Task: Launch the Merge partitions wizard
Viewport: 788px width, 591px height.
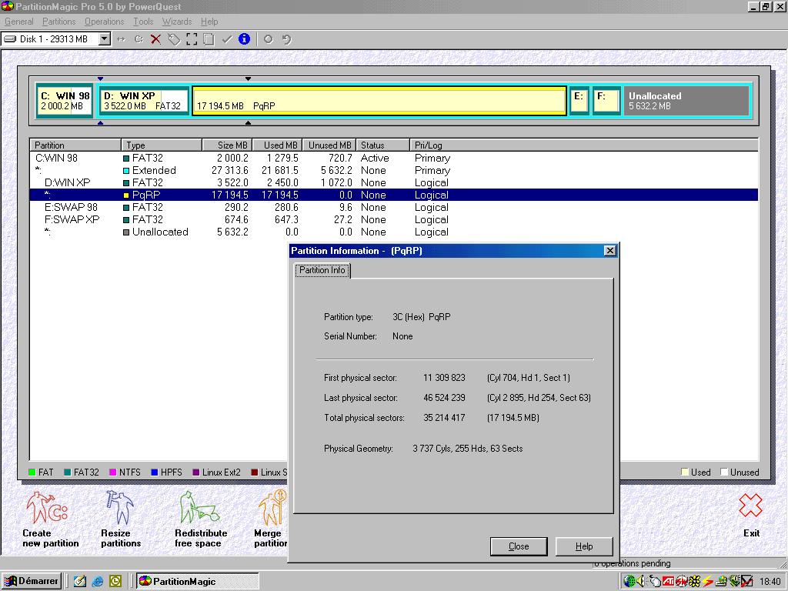Action: click(x=271, y=519)
